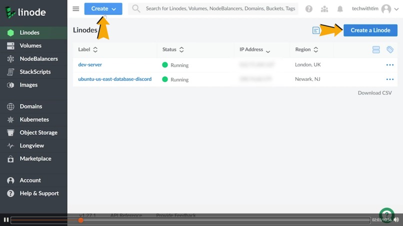Click the video progress bar
This screenshot has height=226, width=403.
point(190,220)
